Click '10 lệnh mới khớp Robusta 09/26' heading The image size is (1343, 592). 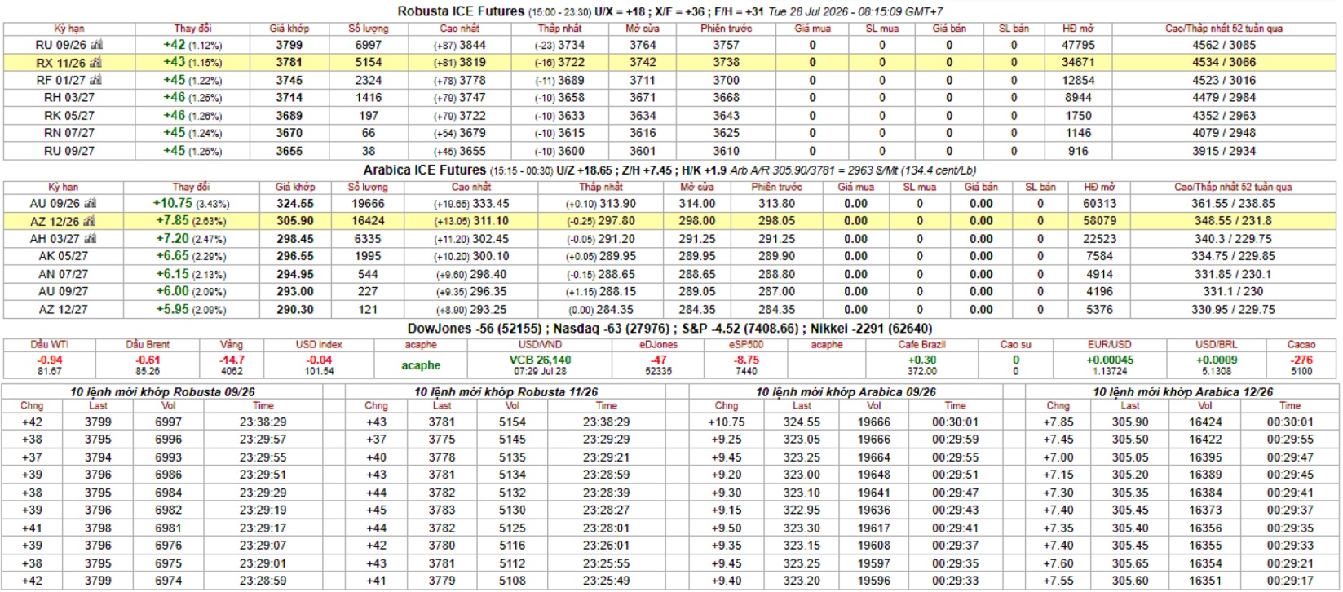162,391
